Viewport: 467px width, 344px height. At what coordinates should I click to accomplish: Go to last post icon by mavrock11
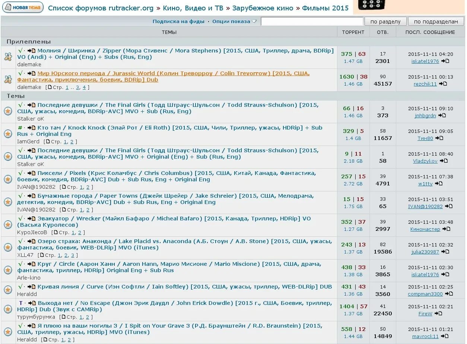point(445,336)
